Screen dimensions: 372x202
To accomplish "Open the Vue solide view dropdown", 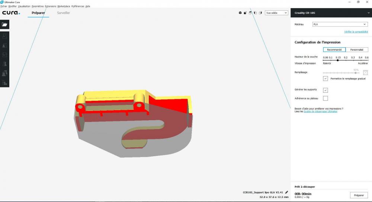I will (276, 13).
